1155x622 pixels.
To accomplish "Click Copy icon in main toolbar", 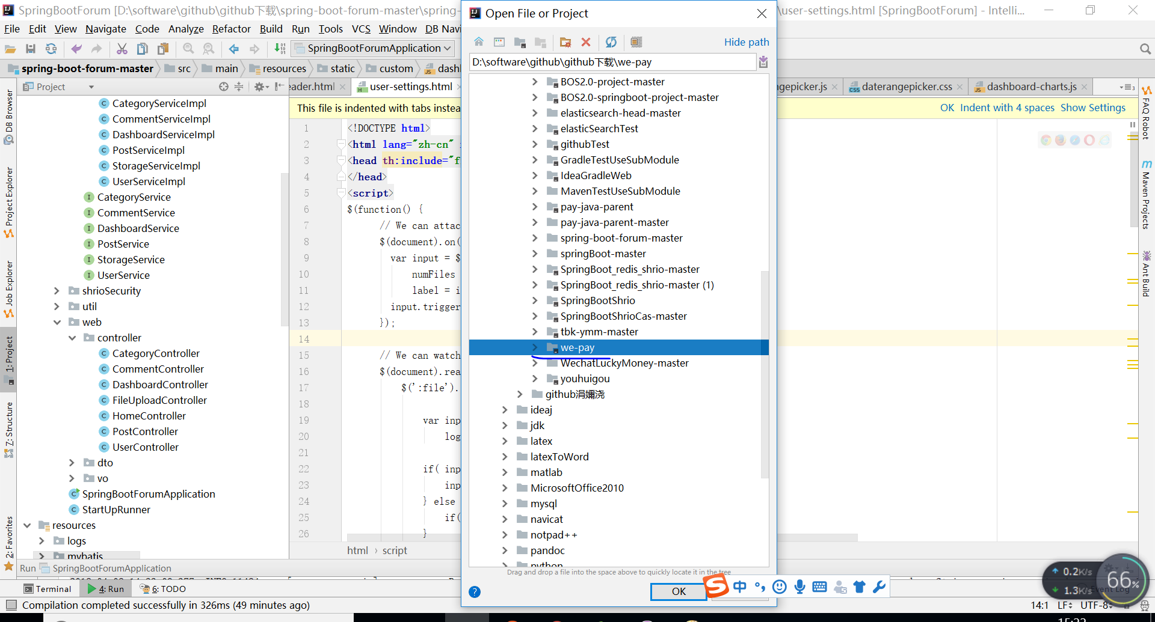I will (143, 49).
